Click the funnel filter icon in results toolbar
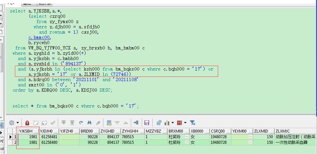 click(193, 123)
